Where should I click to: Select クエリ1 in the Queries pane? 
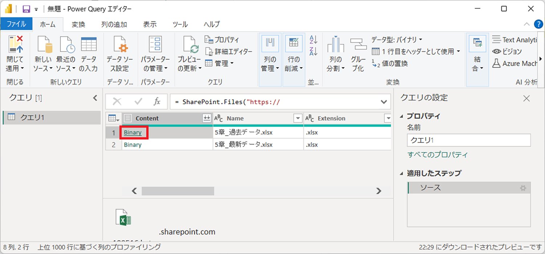pyautogui.click(x=52, y=117)
